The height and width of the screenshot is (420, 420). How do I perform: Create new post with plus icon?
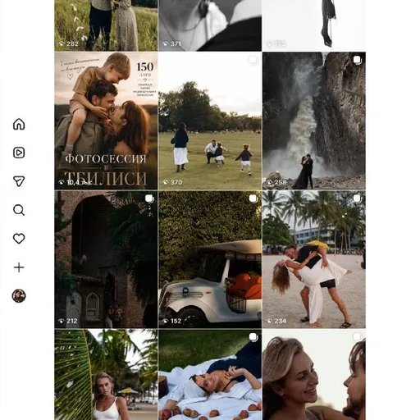click(x=19, y=267)
